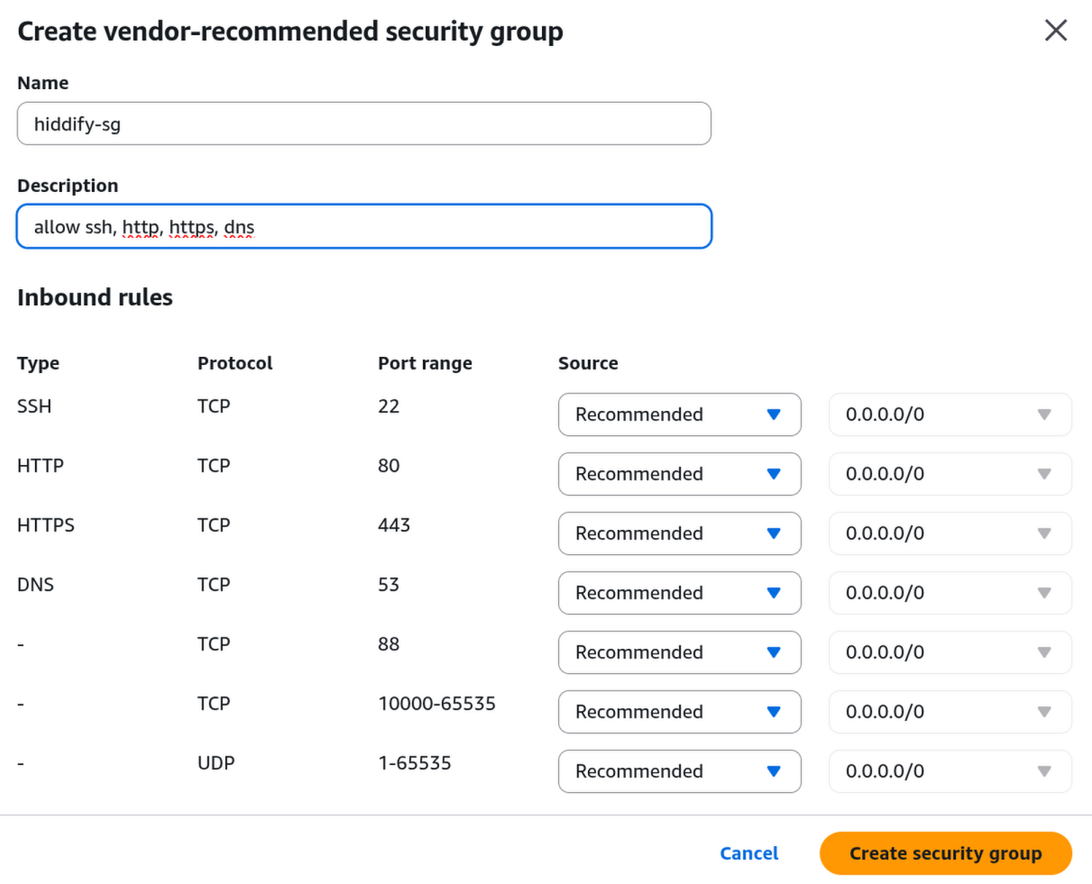Open the Source dropdown for the HTTP rule
The image size is (1092, 884).
(679, 474)
